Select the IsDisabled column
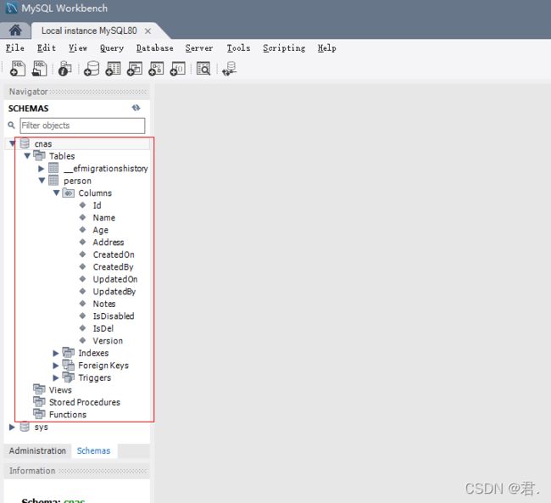Viewport: 551px width, 503px height. (113, 316)
